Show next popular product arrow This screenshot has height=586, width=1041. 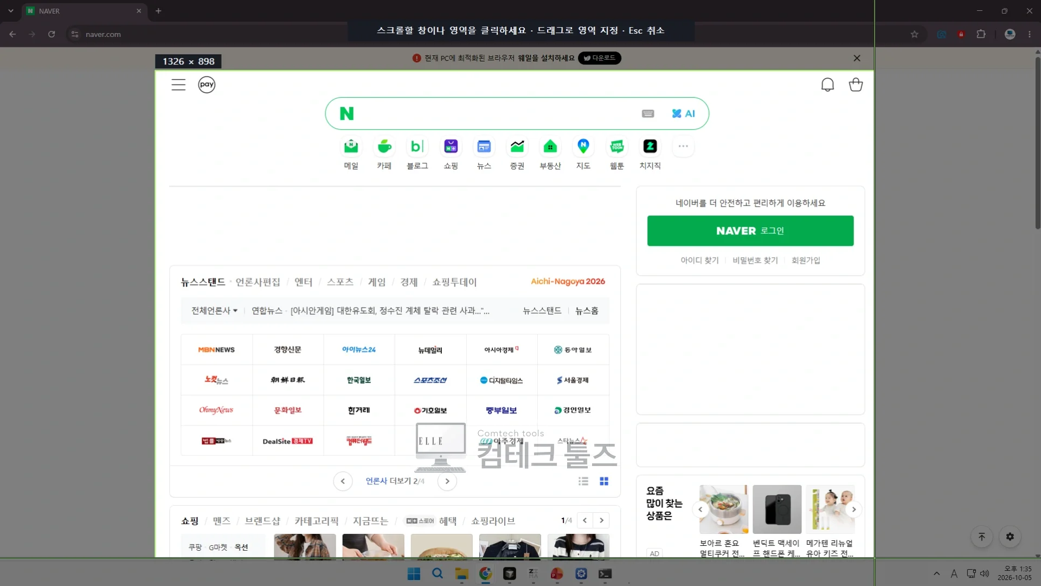pos(854,509)
